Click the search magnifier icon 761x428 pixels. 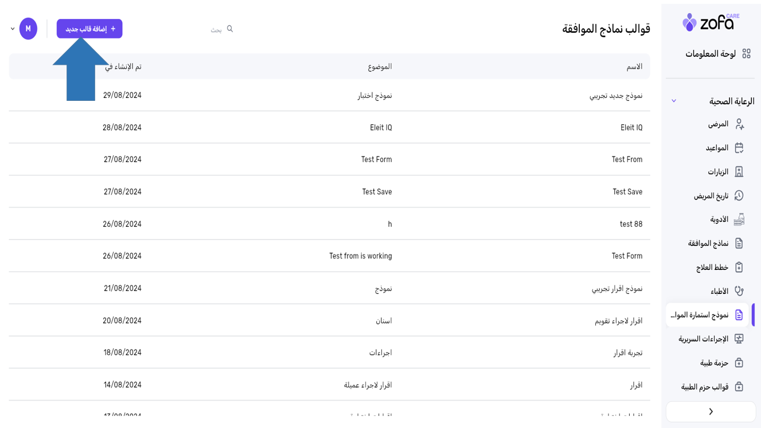pos(230,29)
